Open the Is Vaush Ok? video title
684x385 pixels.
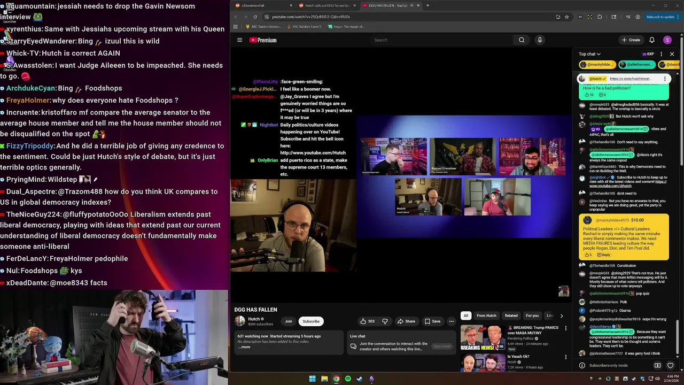pyautogui.click(x=518, y=357)
